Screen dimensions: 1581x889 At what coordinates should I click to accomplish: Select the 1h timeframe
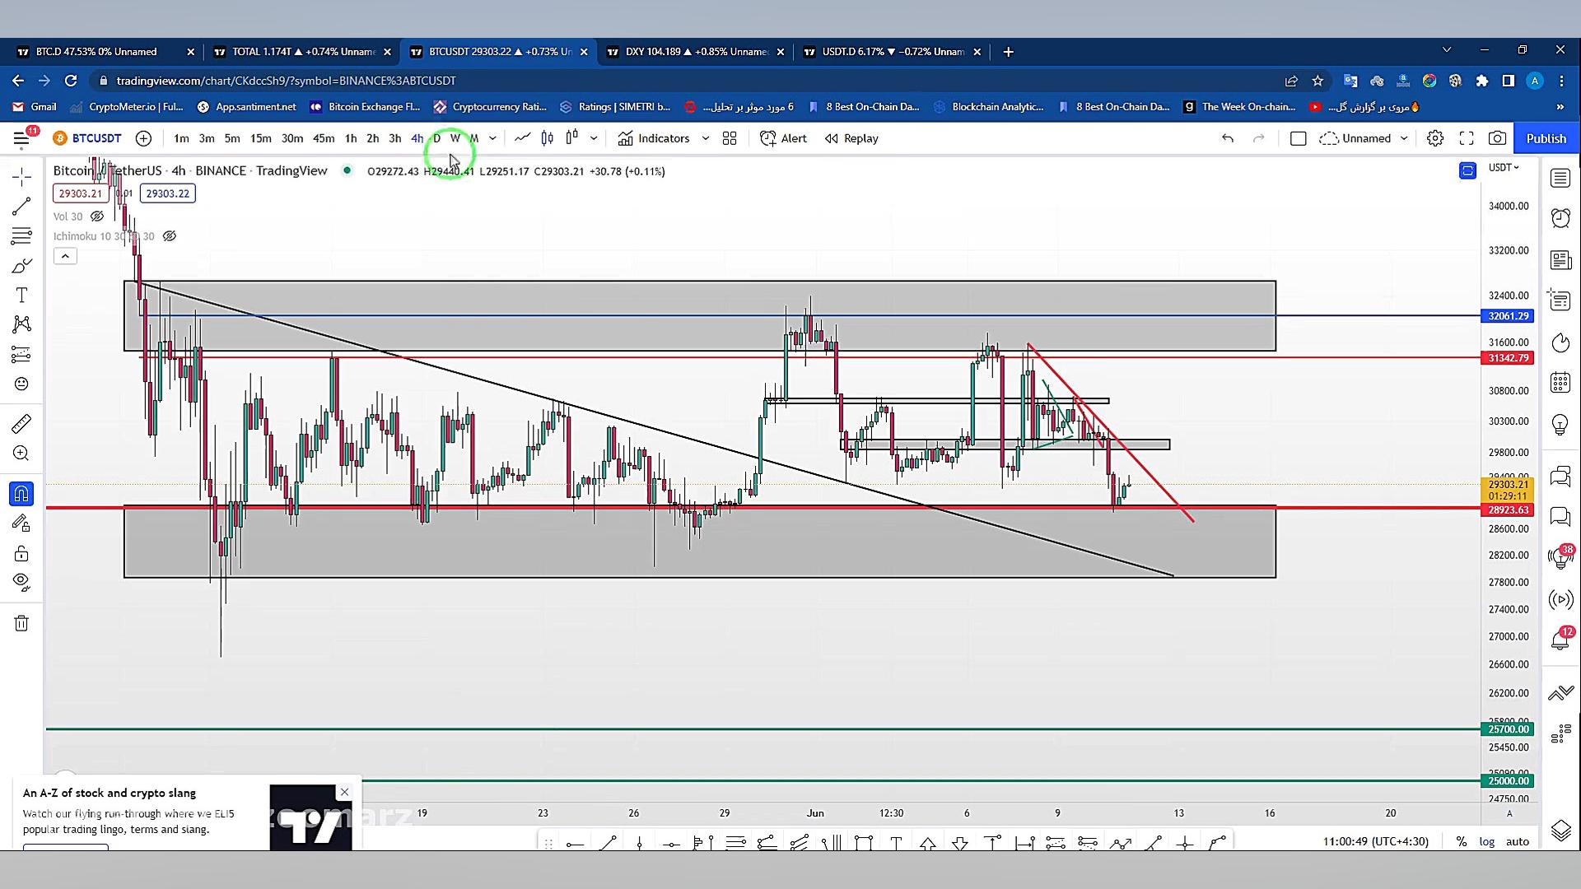click(x=351, y=138)
